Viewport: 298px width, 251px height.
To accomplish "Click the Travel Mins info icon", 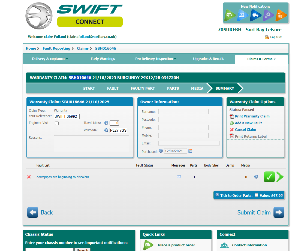I will tap(106, 123).
